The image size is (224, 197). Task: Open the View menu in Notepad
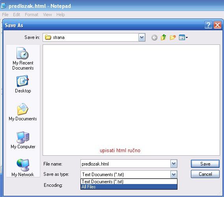(x=47, y=15)
